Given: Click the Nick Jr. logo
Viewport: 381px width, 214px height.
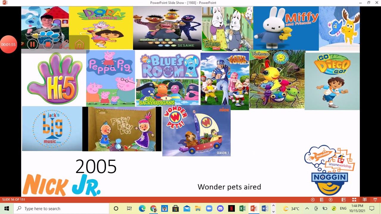Looking at the screenshot, I should click(x=62, y=185).
